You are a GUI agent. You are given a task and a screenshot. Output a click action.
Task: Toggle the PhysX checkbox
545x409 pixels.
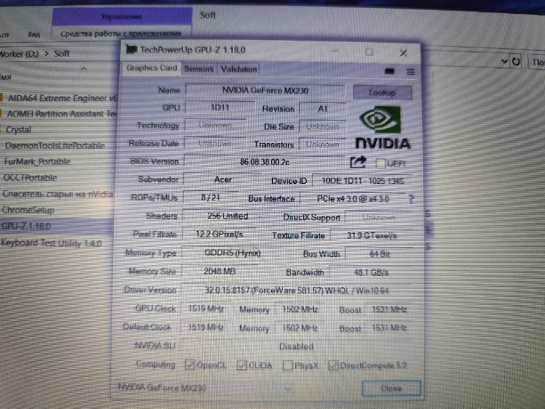click(x=288, y=365)
